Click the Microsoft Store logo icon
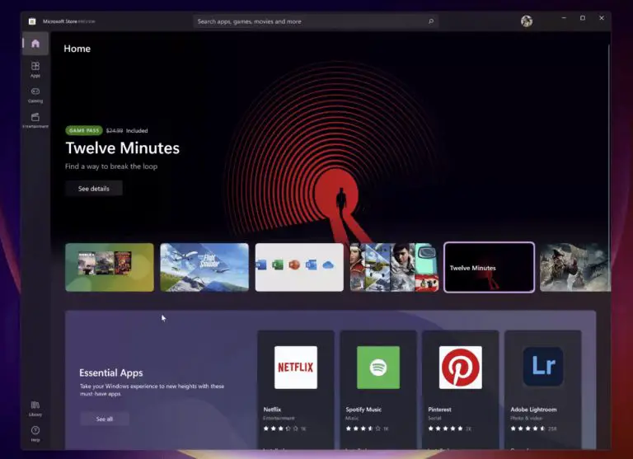The image size is (633, 459). [x=32, y=21]
